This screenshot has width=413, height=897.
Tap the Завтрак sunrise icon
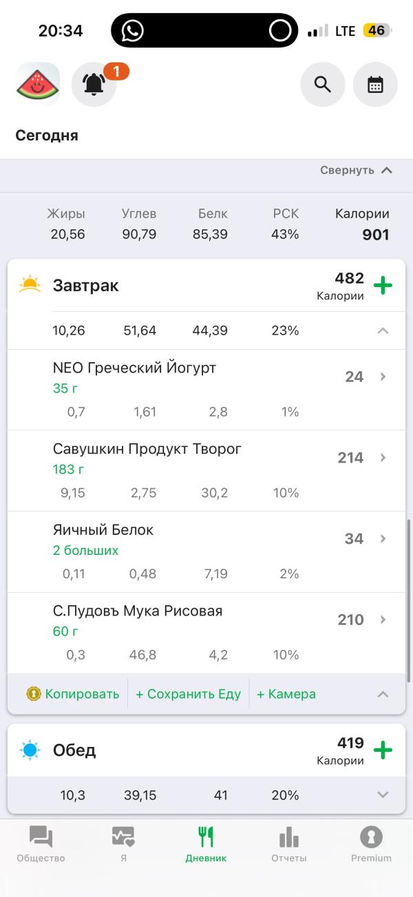[x=30, y=285]
